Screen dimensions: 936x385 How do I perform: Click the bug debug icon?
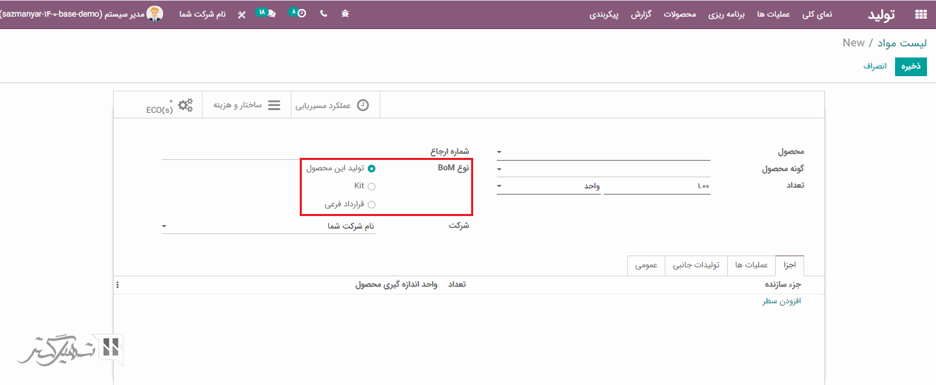(x=346, y=14)
